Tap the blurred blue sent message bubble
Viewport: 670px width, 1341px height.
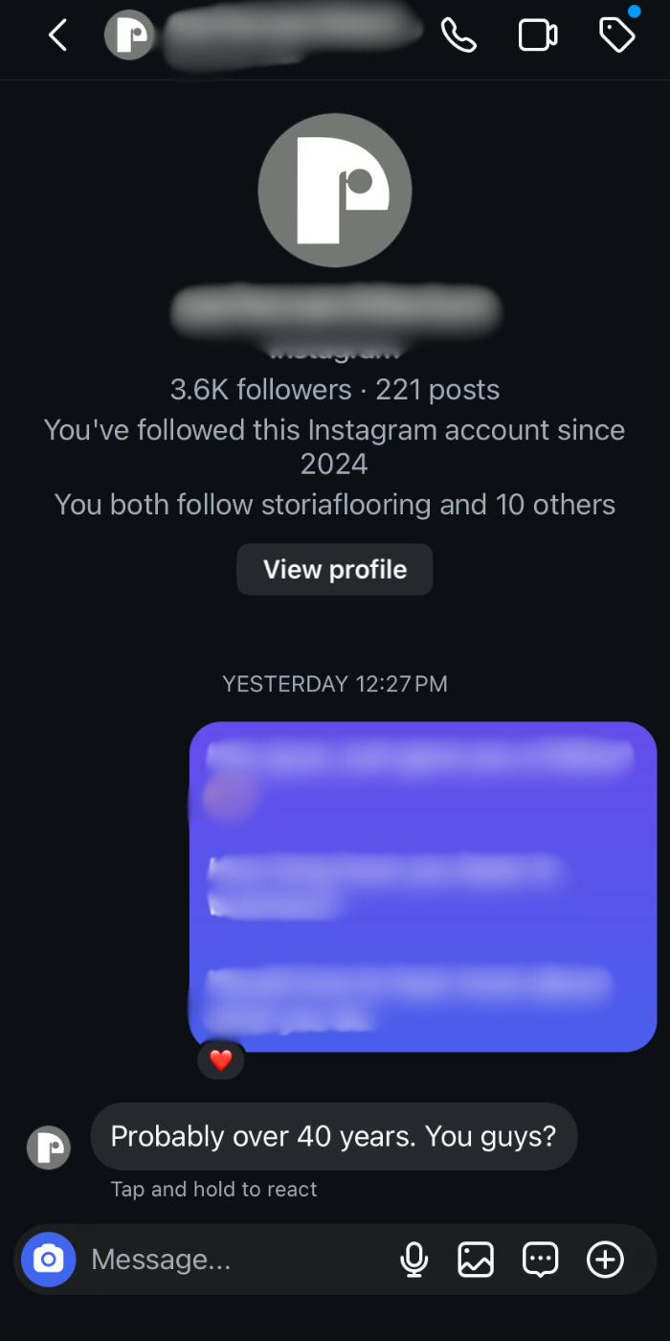[x=422, y=886]
